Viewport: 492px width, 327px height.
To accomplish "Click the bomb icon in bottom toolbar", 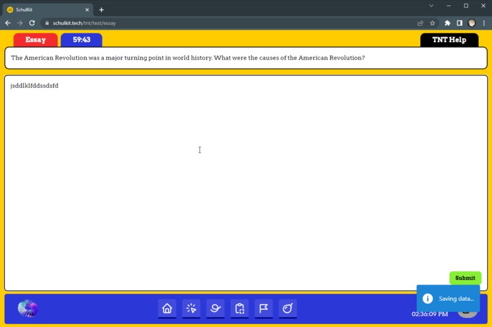I will [288, 308].
